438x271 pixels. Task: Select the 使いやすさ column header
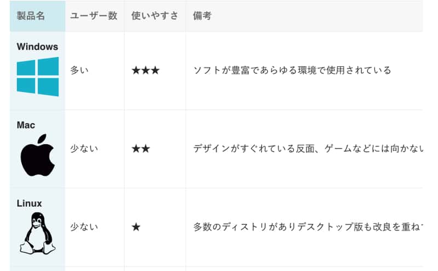pos(155,16)
